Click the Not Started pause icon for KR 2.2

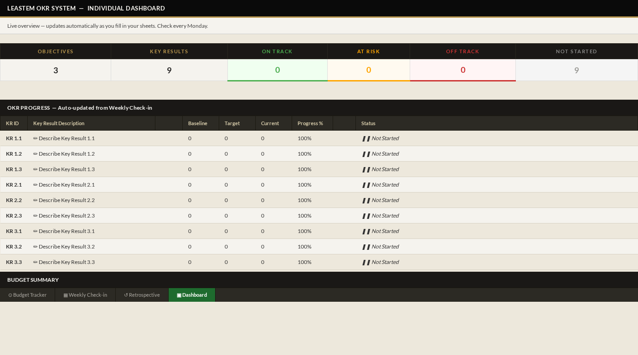366,200
